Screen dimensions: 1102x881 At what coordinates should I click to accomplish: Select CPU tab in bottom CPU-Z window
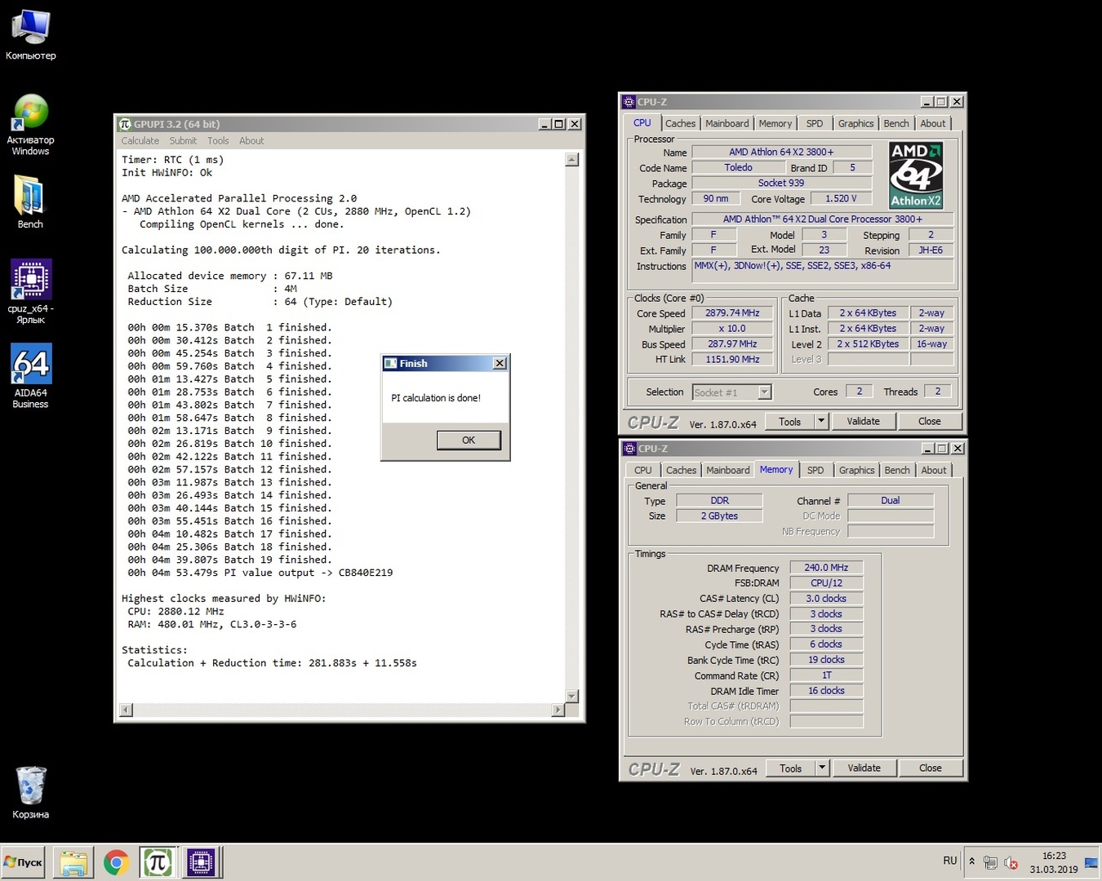[643, 471]
